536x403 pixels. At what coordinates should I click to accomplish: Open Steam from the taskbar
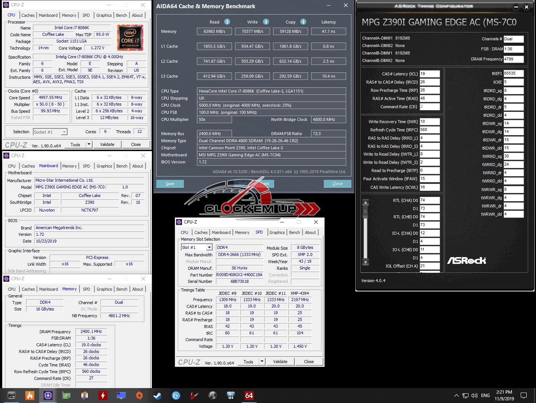[157, 396]
